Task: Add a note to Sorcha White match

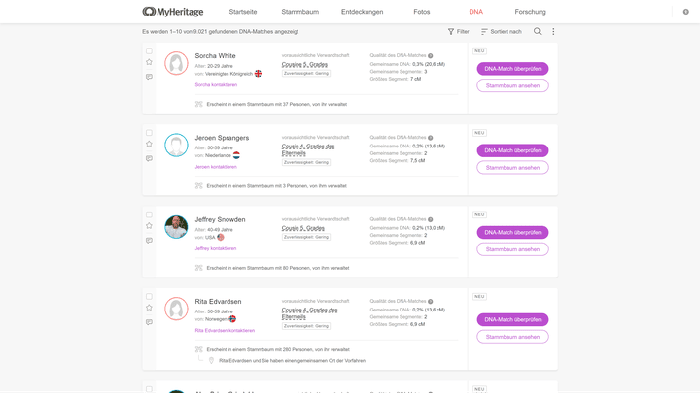Action: point(149,77)
